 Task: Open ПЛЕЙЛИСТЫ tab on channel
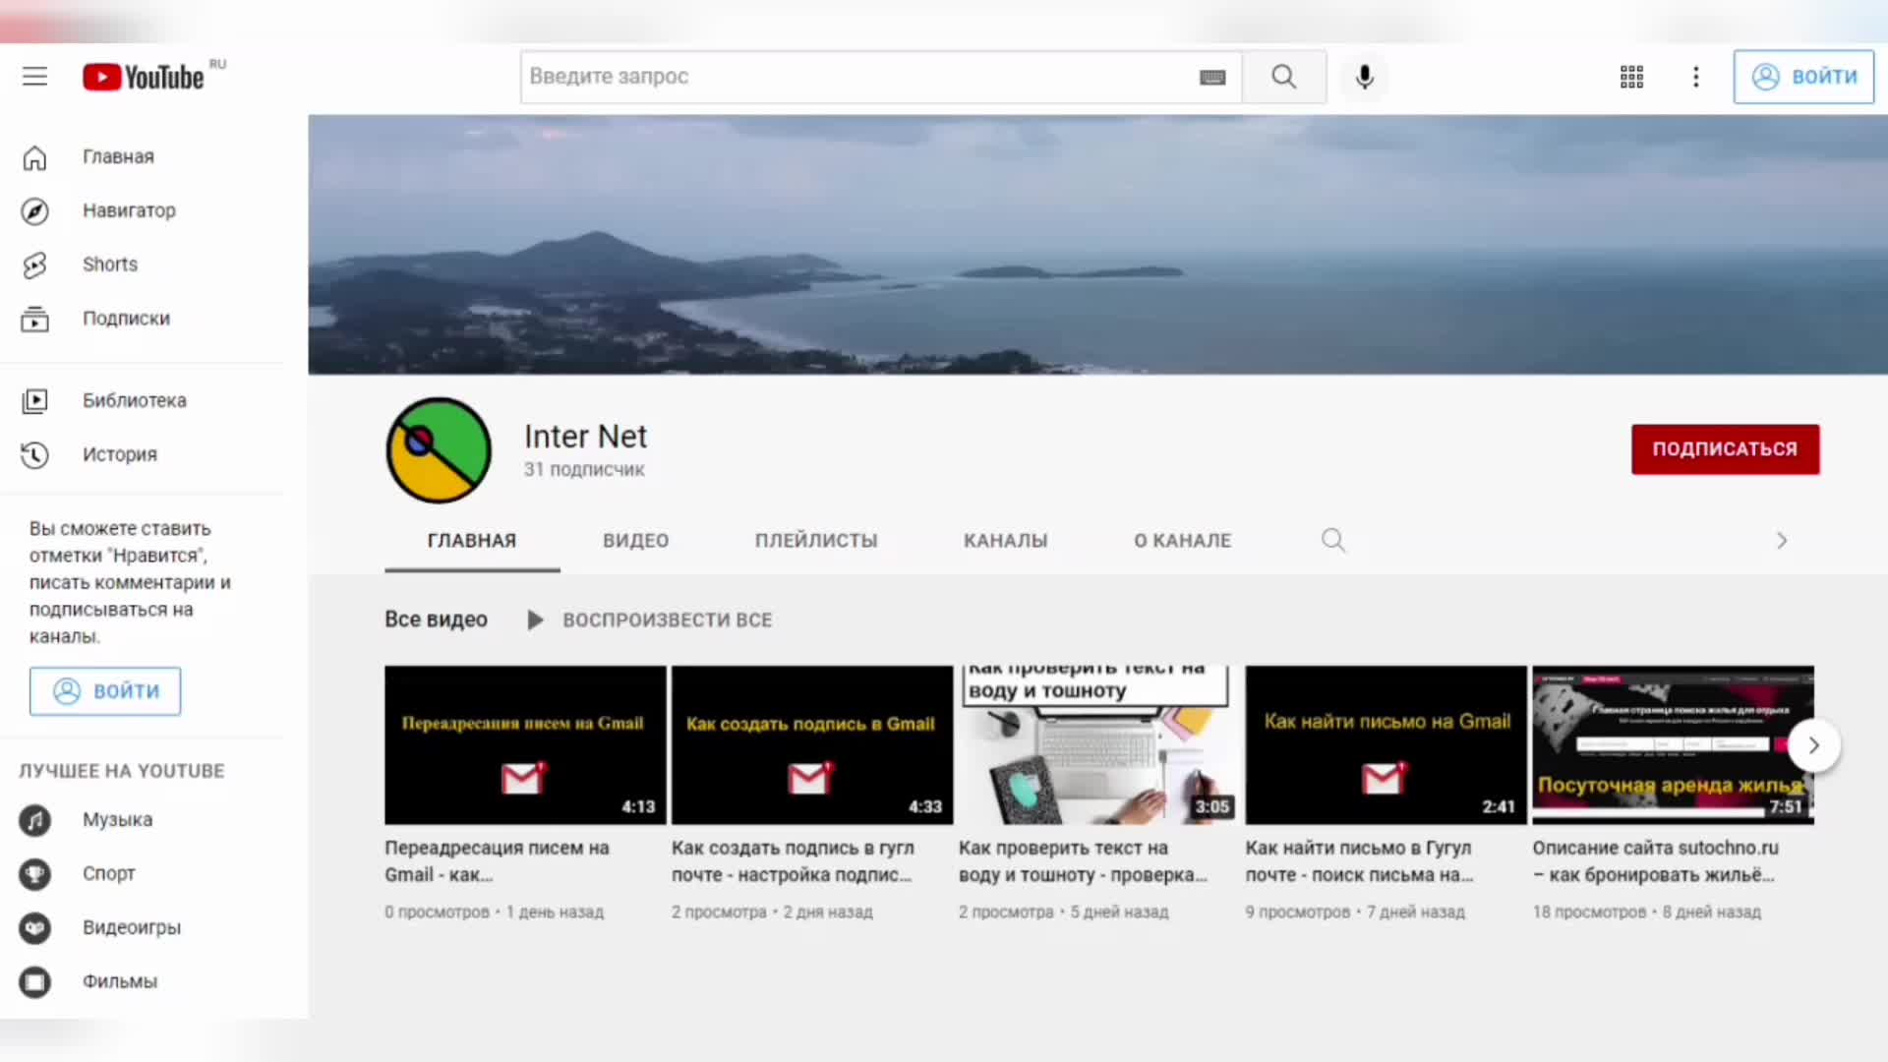click(815, 541)
